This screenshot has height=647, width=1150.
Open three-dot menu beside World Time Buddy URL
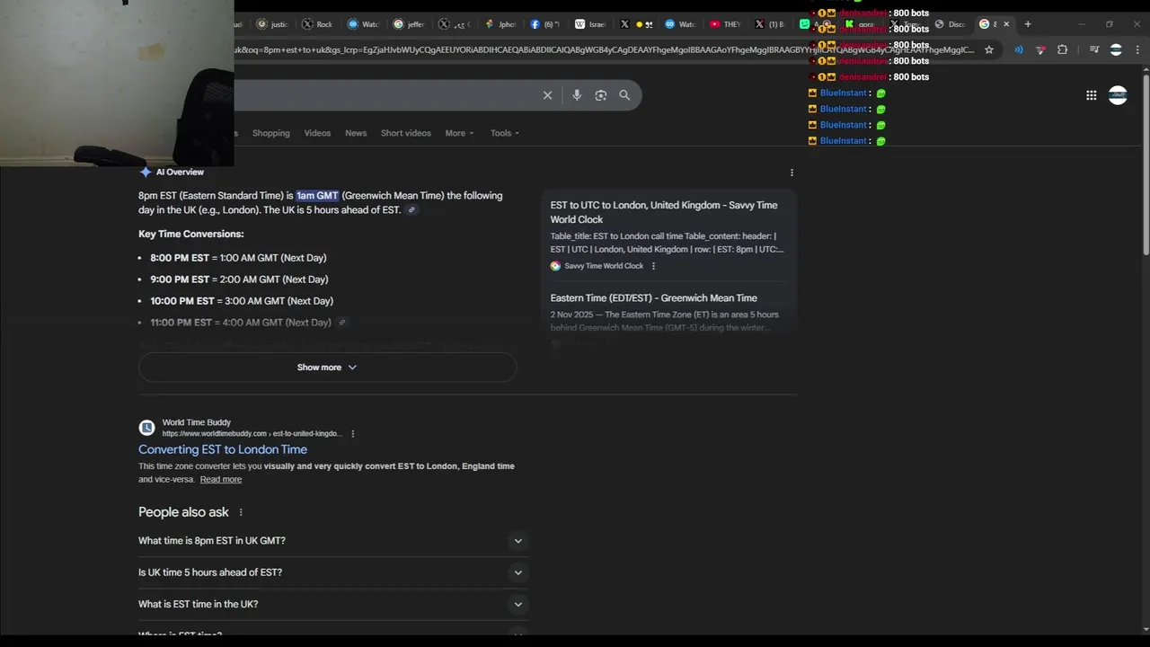point(352,434)
